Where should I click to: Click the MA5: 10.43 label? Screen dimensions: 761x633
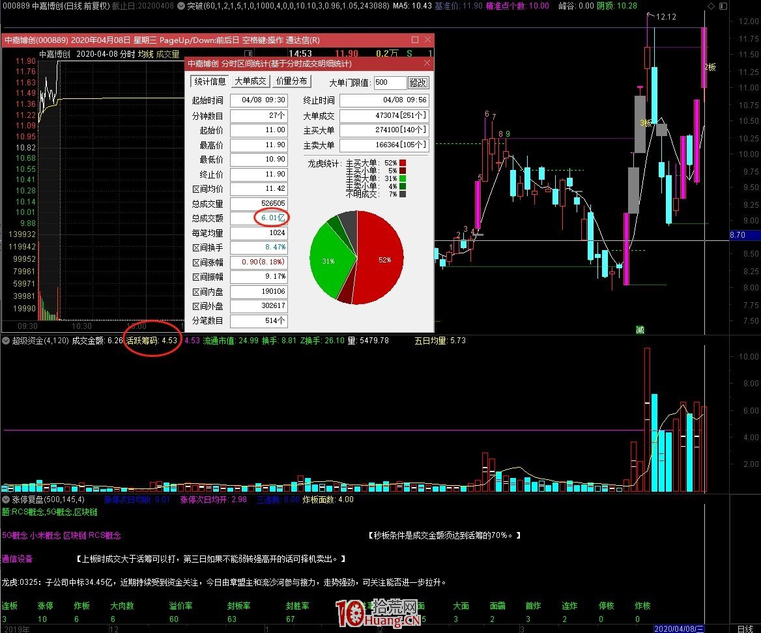pyautogui.click(x=412, y=6)
